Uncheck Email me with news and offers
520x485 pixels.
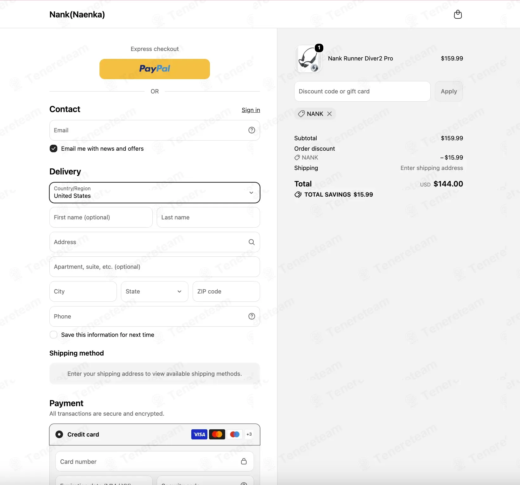[54, 148]
